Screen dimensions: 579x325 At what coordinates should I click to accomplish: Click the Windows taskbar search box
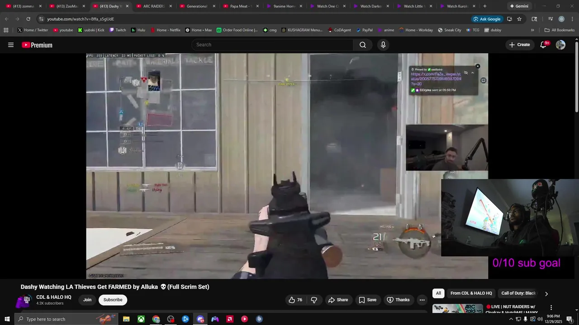coord(66,319)
